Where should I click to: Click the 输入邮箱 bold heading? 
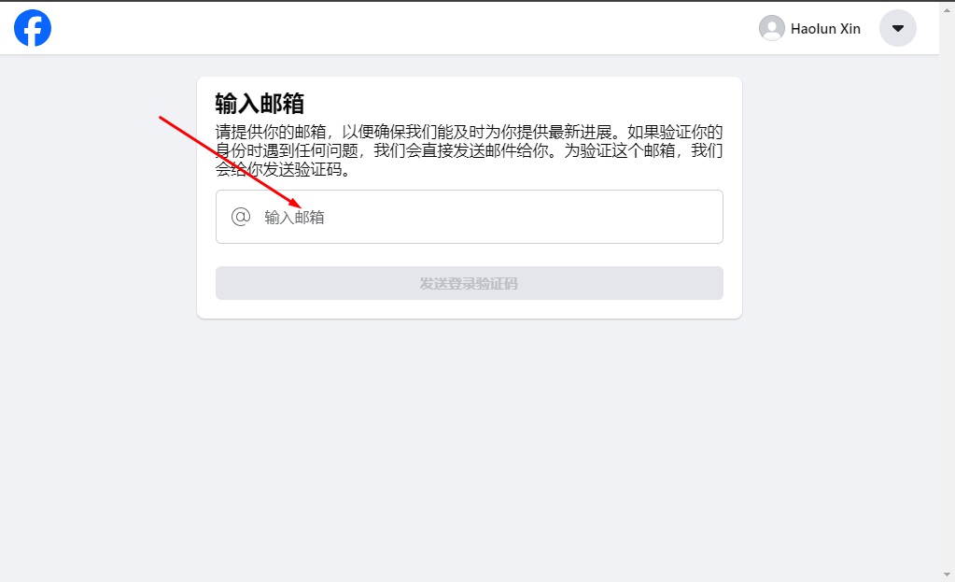pyautogui.click(x=260, y=104)
